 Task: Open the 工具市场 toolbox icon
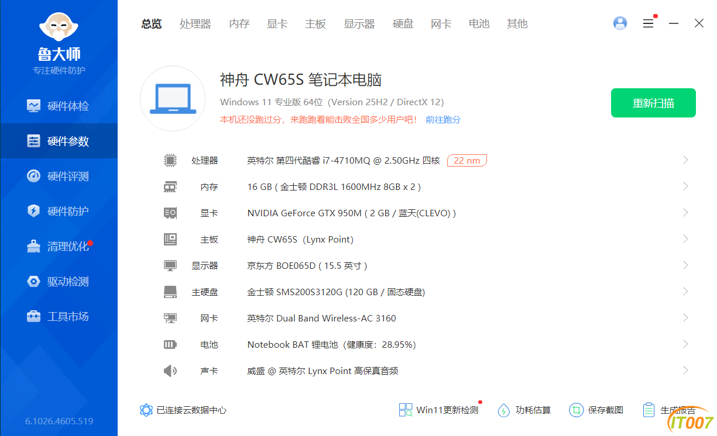pyautogui.click(x=33, y=316)
